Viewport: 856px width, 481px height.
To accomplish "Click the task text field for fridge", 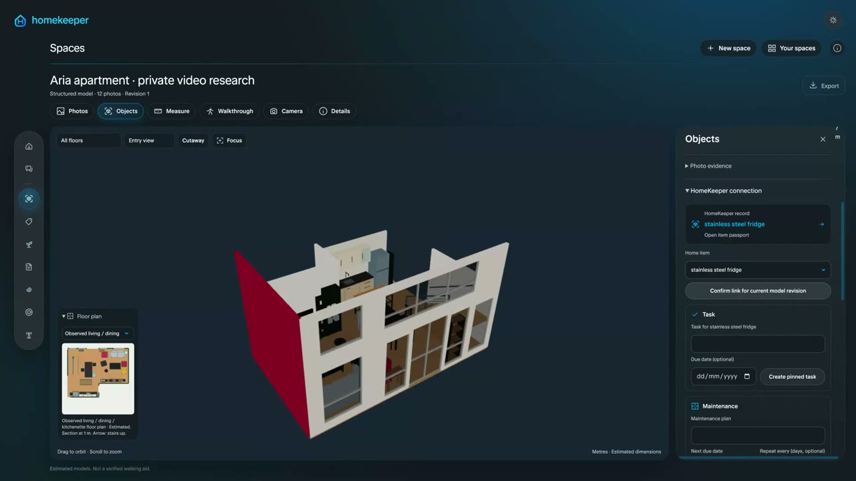I will [758, 344].
